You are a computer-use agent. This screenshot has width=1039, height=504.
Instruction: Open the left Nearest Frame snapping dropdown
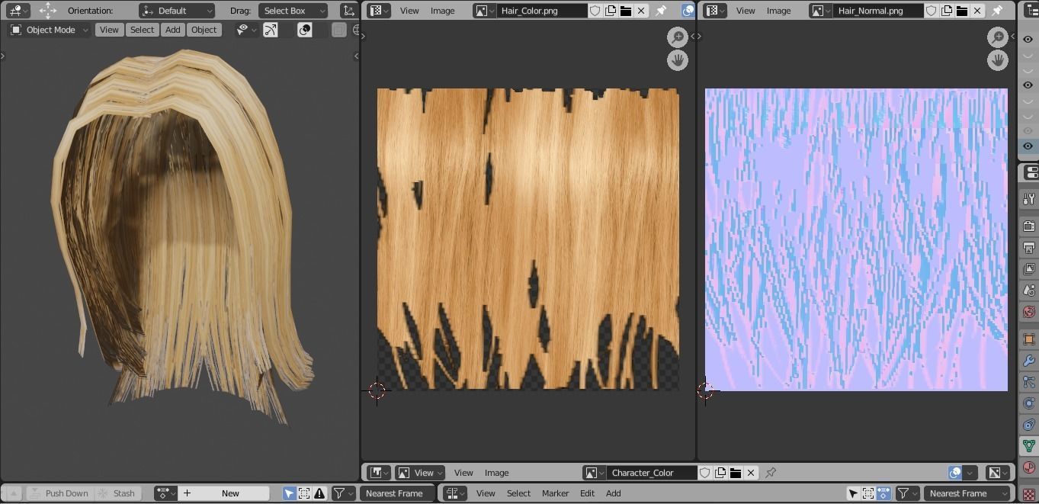tap(396, 493)
